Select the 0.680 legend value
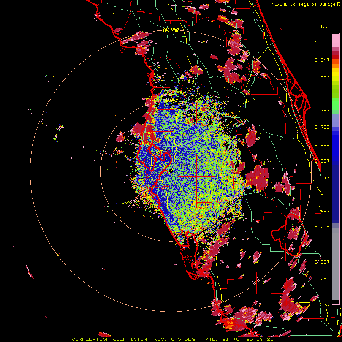 (322, 144)
